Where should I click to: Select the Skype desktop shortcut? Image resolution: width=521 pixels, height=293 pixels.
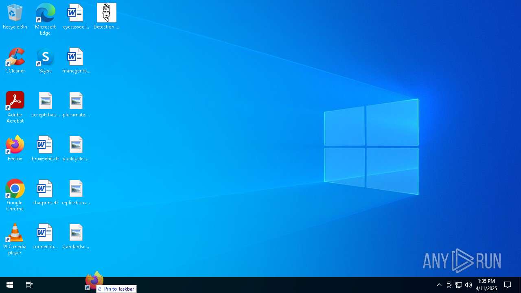coord(45,61)
